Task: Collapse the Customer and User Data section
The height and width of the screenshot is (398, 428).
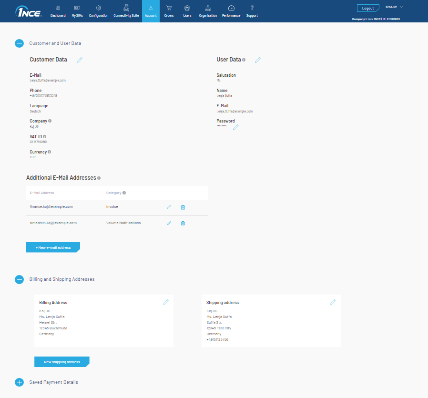Action: tap(19, 43)
